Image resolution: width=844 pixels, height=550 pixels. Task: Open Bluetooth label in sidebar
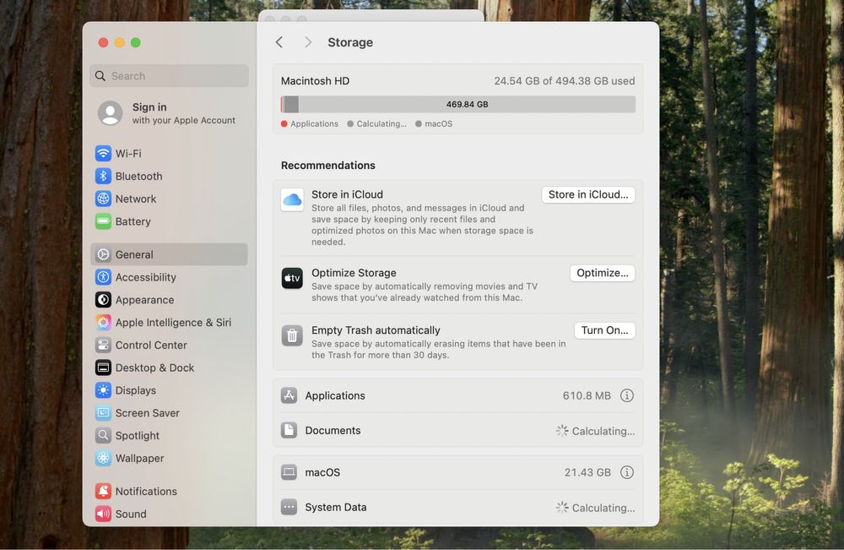(139, 176)
